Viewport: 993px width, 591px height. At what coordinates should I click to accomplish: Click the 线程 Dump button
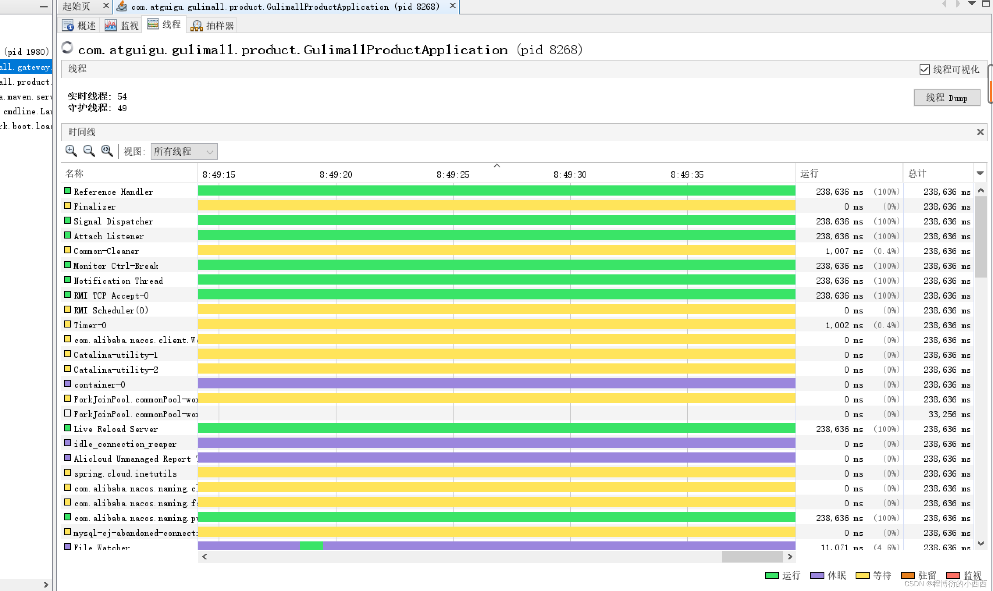pyautogui.click(x=947, y=98)
